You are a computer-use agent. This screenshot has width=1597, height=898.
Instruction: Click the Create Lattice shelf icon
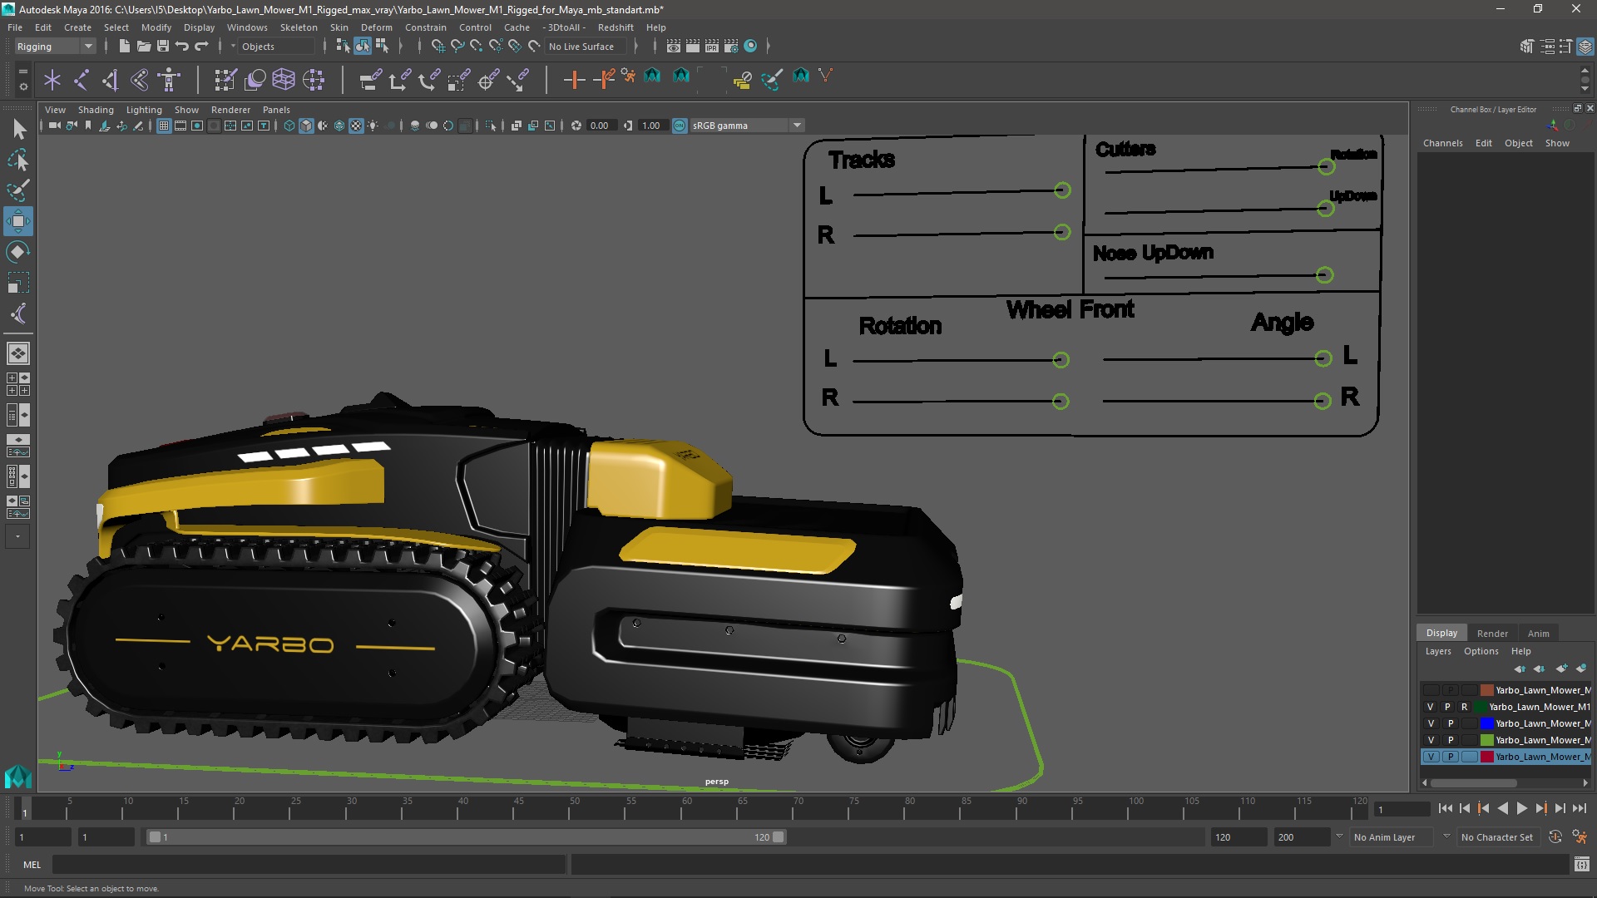pyautogui.click(x=284, y=80)
